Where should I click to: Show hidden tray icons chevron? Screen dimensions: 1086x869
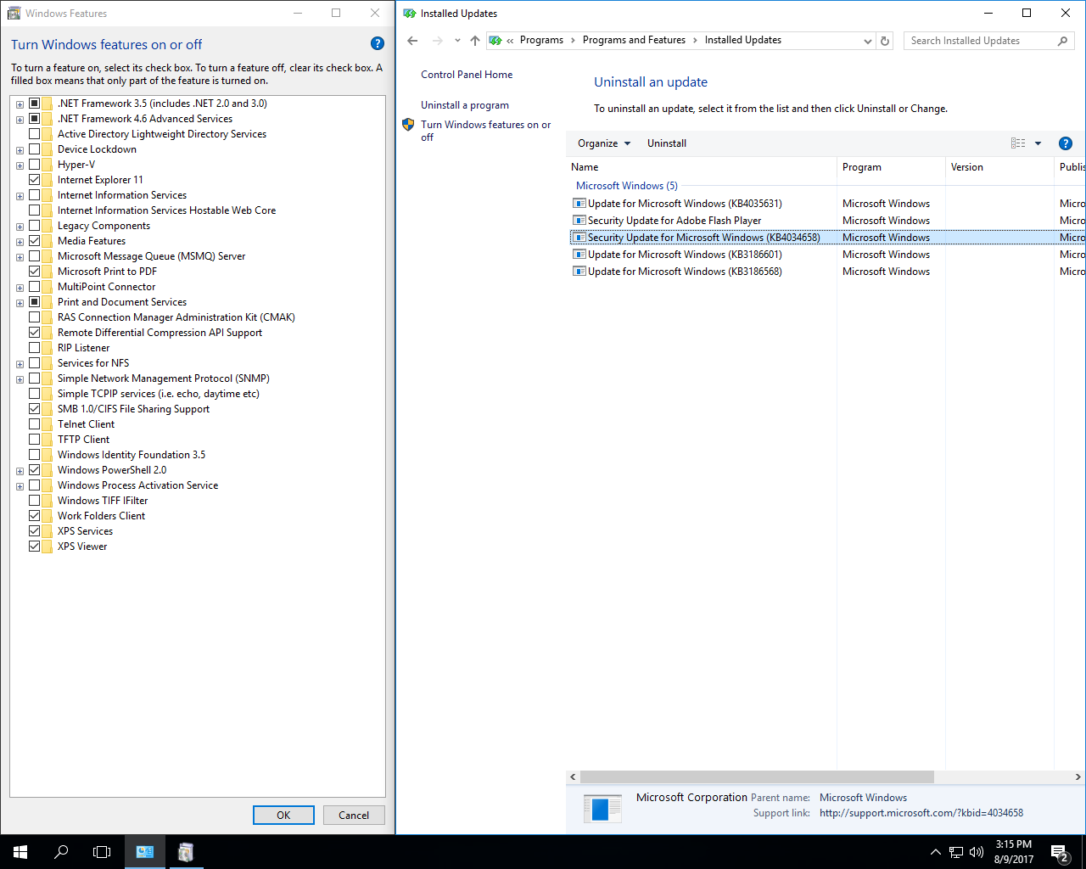tap(935, 852)
